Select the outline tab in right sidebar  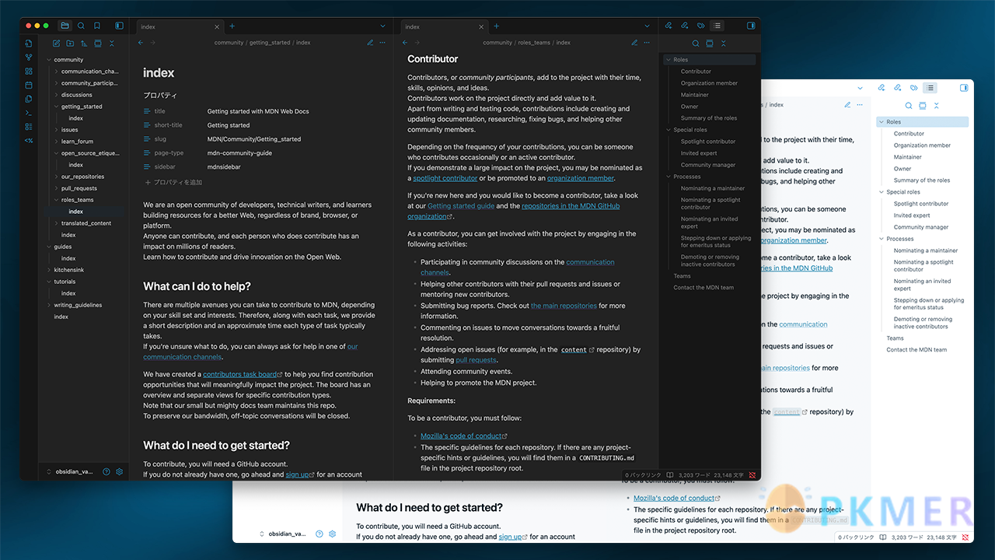[717, 26]
